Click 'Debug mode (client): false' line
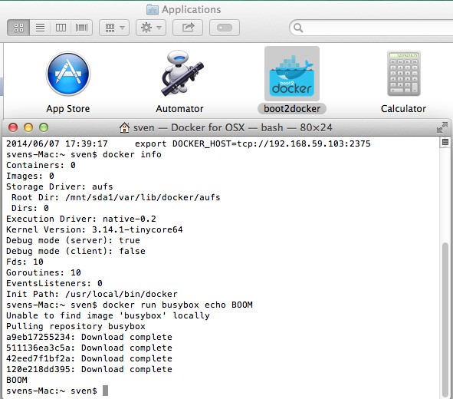Image resolution: width=453 pixels, height=399 pixels. click(76, 251)
